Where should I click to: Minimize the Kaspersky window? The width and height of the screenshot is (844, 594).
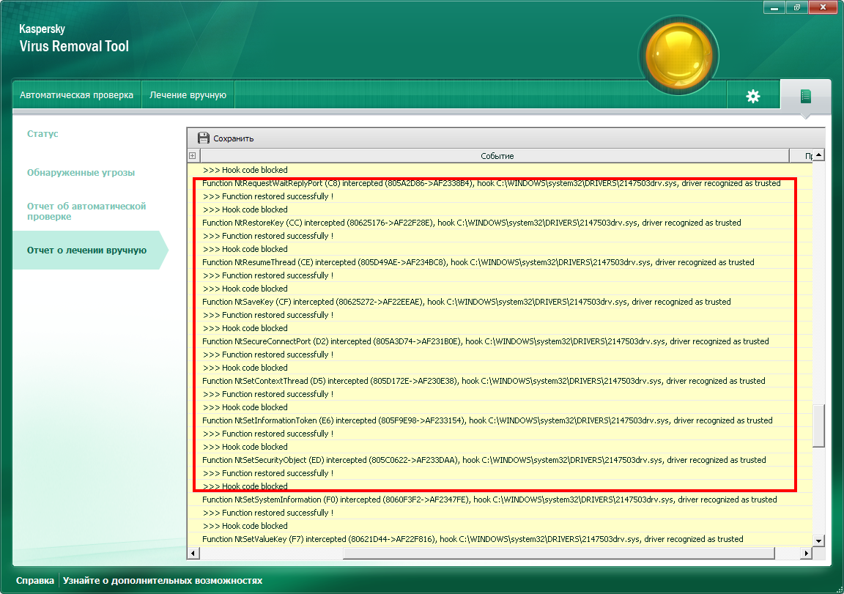[x=774, y=7]
